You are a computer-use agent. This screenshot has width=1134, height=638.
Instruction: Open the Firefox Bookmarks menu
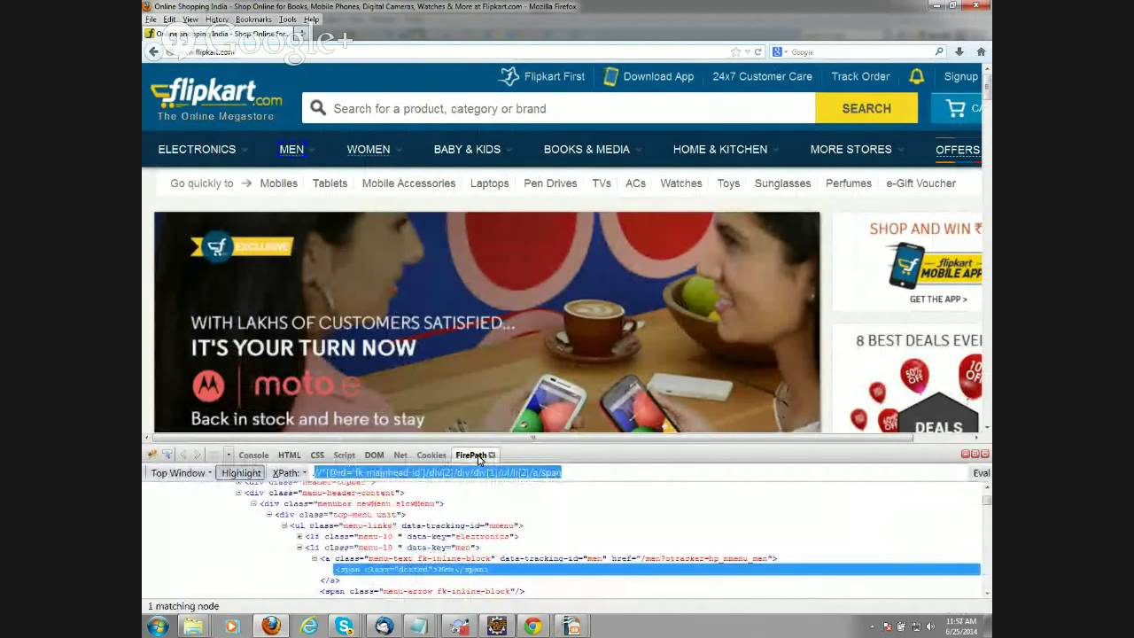point(253,19)
